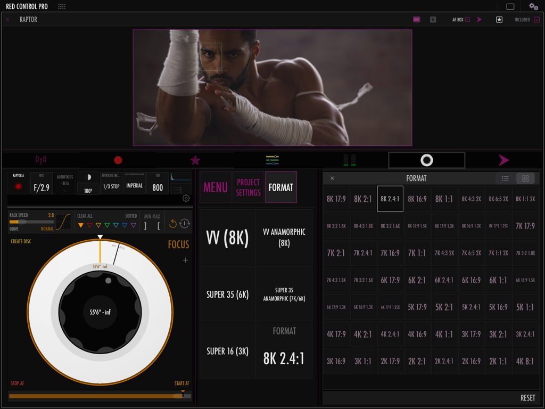The width and height of the screenshot is (545, 409).
Task: Open the Imperial distance display mode selector
Action: pyautogui.click(x=134, y=184)
